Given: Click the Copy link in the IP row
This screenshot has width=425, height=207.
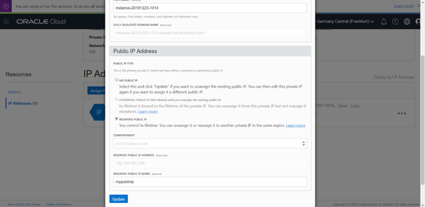Looking at the screenshot, I should pos(354,106).
